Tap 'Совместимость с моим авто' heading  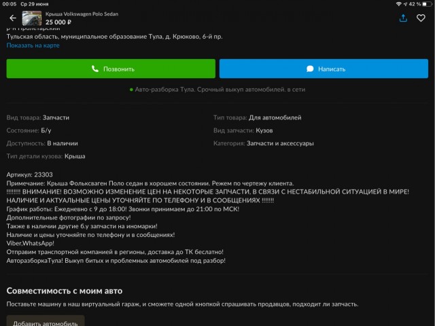(65, 291)
